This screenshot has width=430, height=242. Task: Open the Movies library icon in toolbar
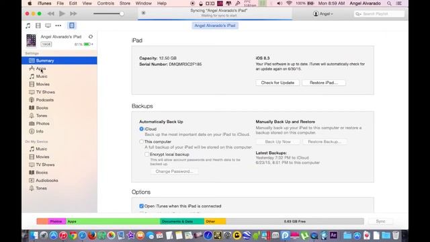pyautogui.click(x=38, y=26)
